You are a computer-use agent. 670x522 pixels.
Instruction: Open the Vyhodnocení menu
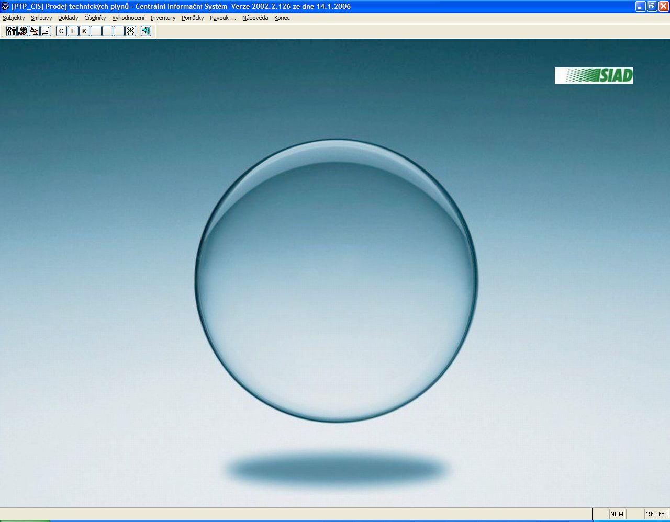(128, 18)
